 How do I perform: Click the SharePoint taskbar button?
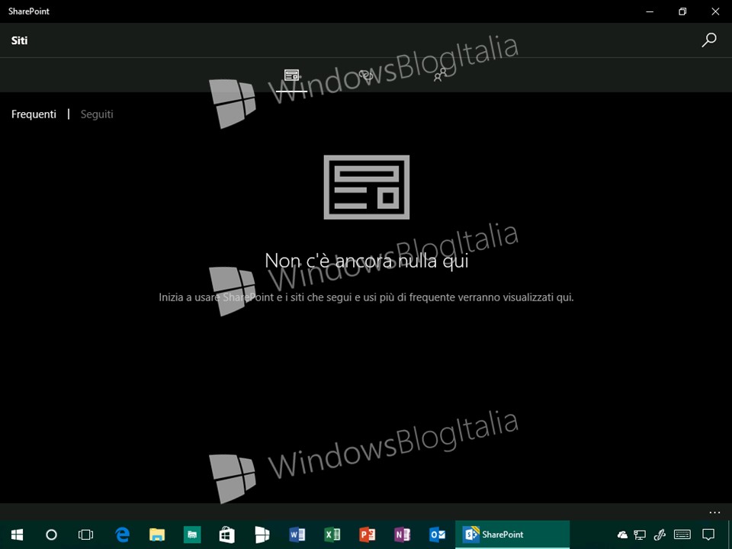tap(512, 535)
